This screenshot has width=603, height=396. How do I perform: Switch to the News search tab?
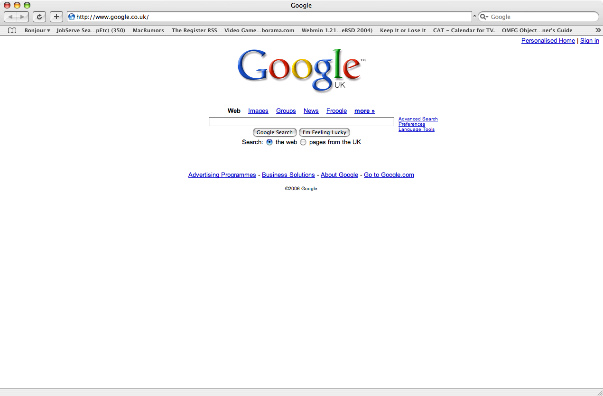click(x=311, y=111)
